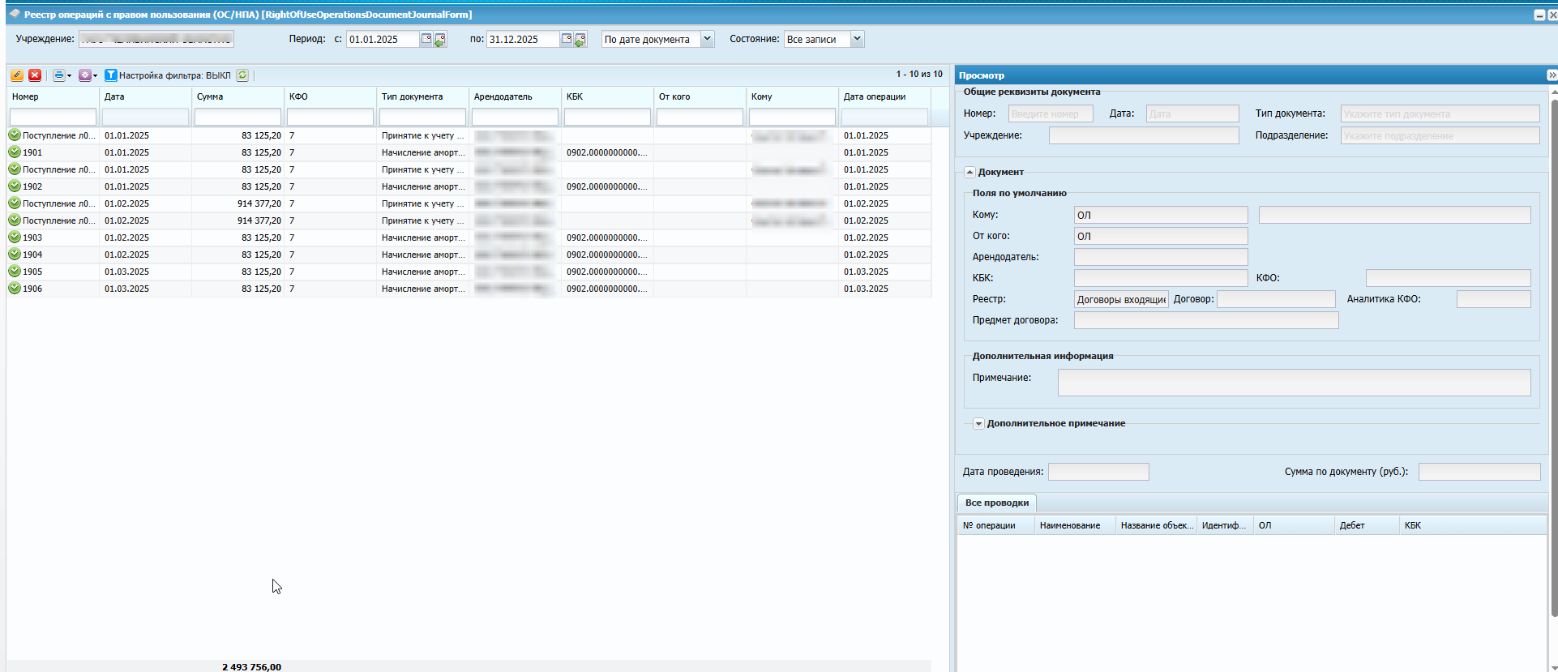
Task: Collapse the 'Документ' section
Action: pos(969,172)
